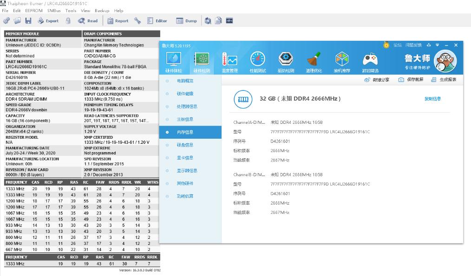Click the Read SPD toolbar button
The width and height of the screenshot is (471, 276).
click(x=88, y=20)
